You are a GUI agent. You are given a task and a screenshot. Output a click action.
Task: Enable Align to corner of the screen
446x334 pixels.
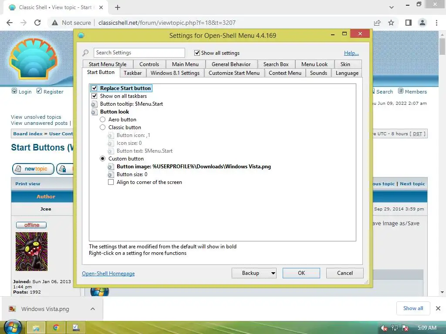[111, 182]
